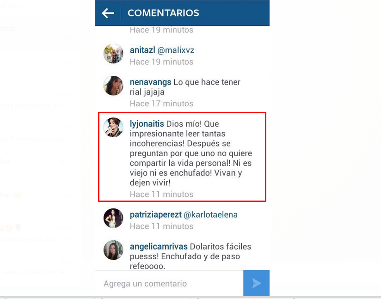Open lyjonaitis's profile picture
This screenshot has height=299, width=381.
(113, 127)
